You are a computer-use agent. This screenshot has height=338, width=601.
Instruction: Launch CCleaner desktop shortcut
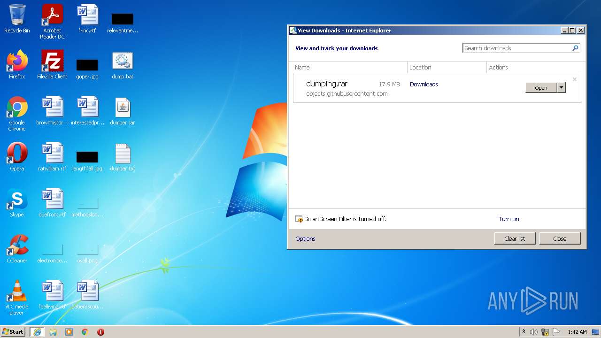click(17, 249)
